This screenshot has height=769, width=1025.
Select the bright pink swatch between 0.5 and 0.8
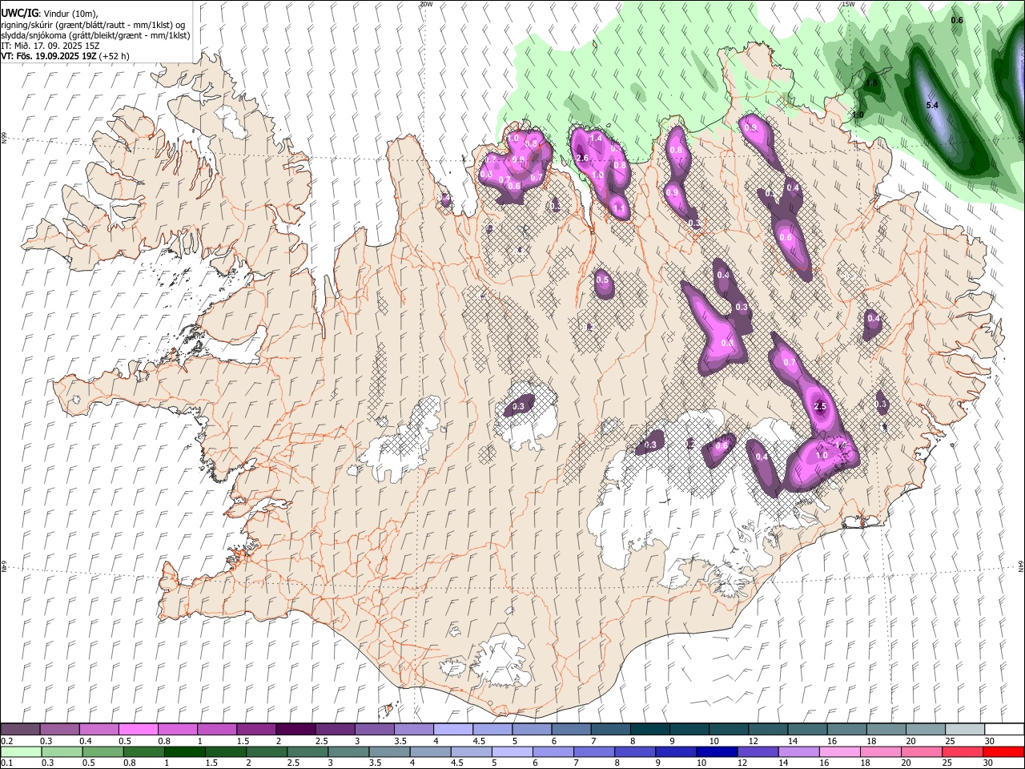tap(138, 730)
